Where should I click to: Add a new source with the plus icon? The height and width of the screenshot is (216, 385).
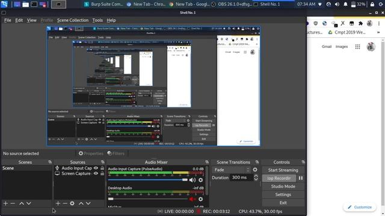(58, 203)
